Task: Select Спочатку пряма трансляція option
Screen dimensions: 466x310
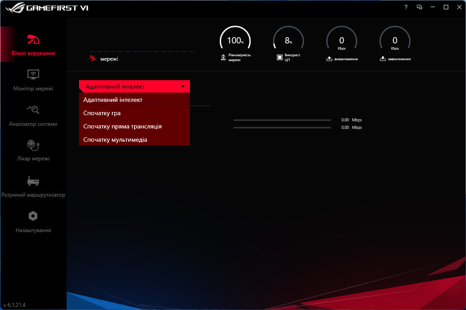Action: 134,126
